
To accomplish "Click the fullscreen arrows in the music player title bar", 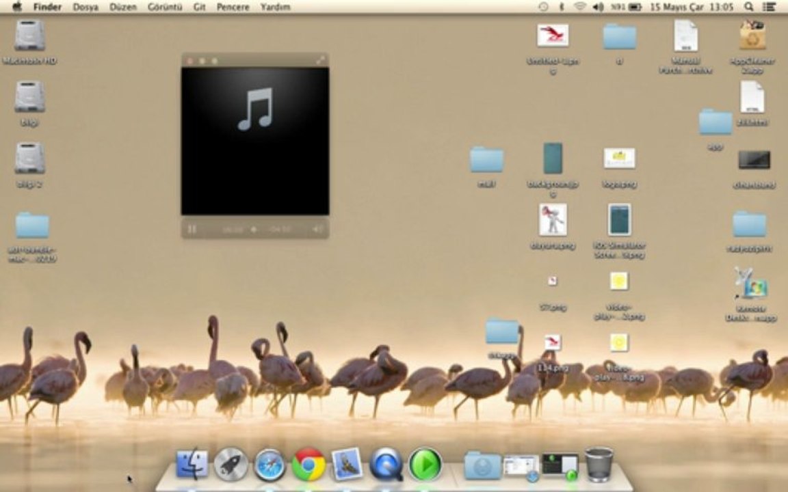I will (x=320, y=60).
